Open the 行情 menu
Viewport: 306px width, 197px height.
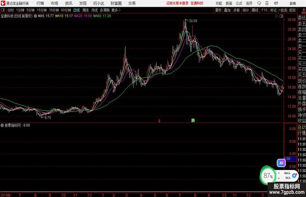pyautogui.click(x=40, y=3)
